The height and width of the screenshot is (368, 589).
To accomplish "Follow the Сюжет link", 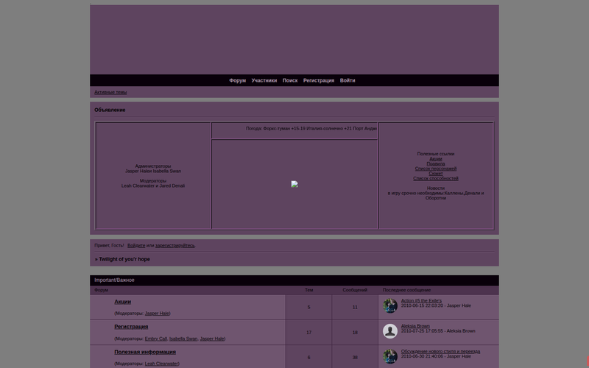I will click(x=436, y=174).
